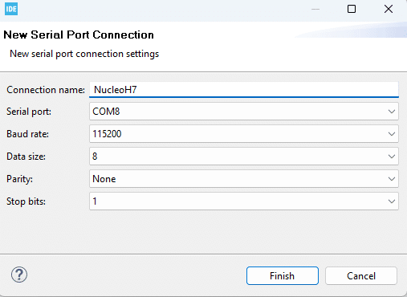Open the Baud rate dropdown showing 115200
Screen dimensions: 407x297
point(244,134)
